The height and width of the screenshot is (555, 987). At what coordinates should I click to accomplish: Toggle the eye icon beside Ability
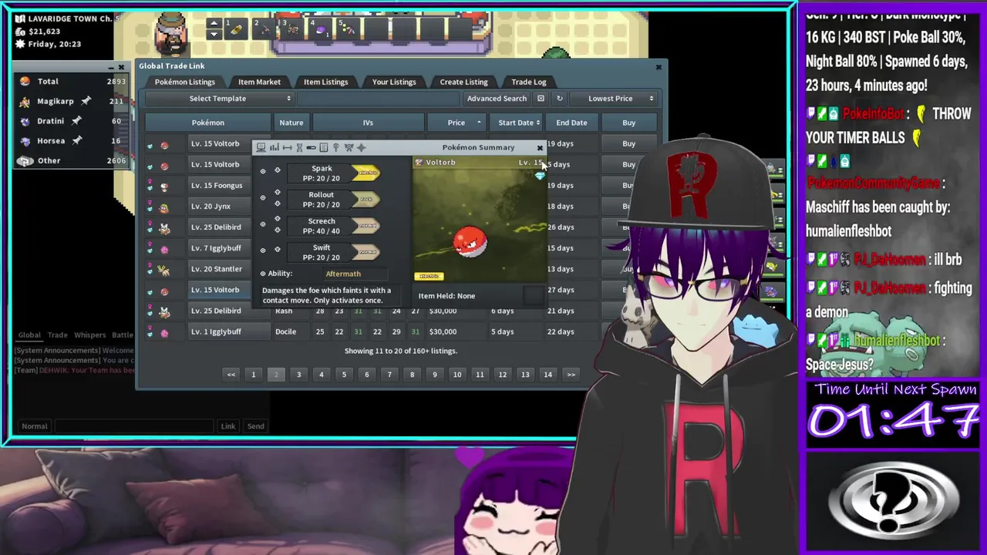coord(263,274)
